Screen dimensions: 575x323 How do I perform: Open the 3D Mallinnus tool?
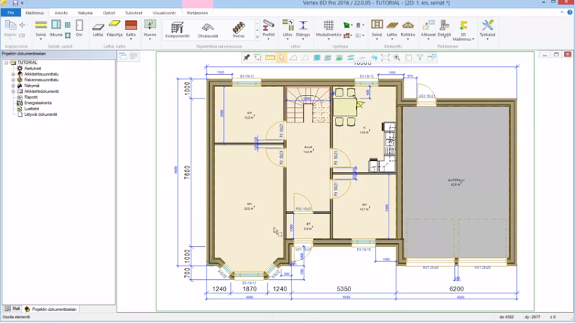coord(463,29)
